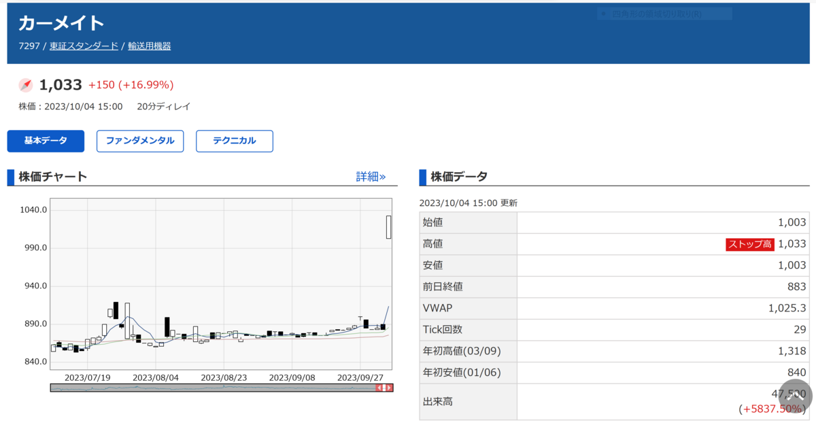This screenshot has width=816, height=423.
Task: Select the 基本データ tab
Action: click(x=46, y=141)
